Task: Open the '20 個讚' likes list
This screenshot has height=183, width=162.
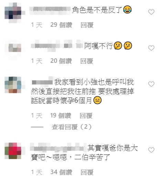Action: coord(61,61)
